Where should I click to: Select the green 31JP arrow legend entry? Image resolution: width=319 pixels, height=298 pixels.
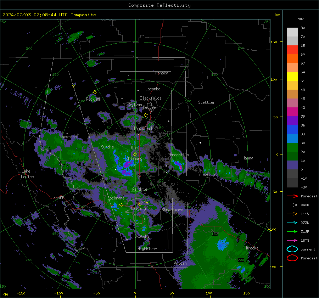point(292,231)
